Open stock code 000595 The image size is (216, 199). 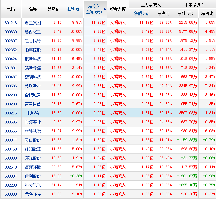11,122
